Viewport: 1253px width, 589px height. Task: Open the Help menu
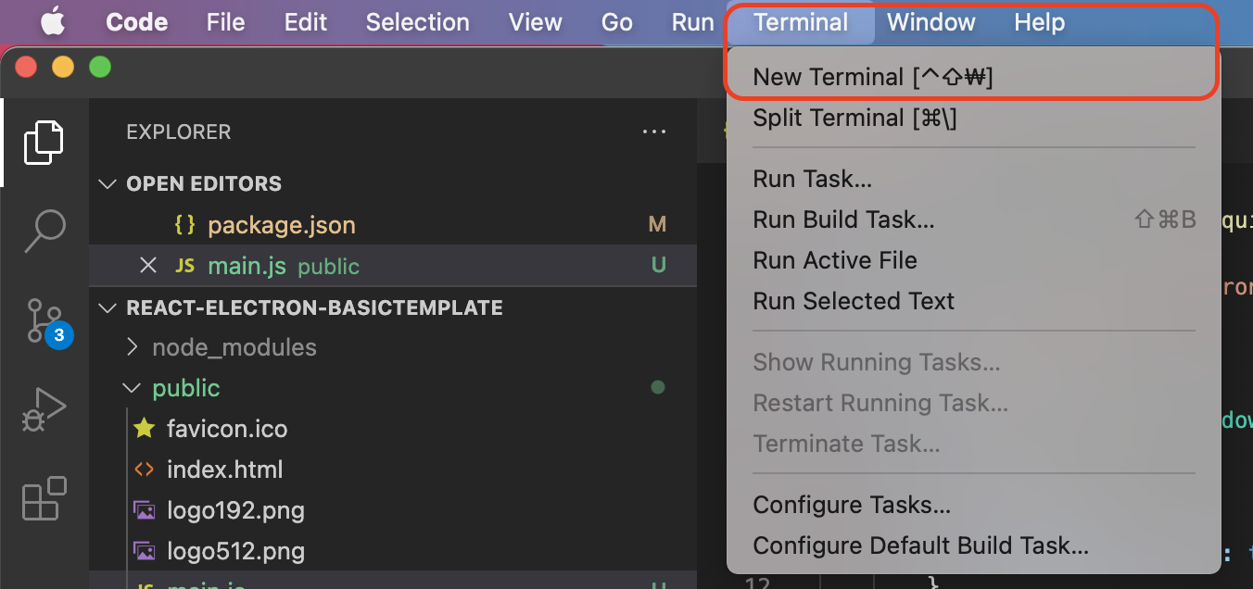tap(1040, 22)
